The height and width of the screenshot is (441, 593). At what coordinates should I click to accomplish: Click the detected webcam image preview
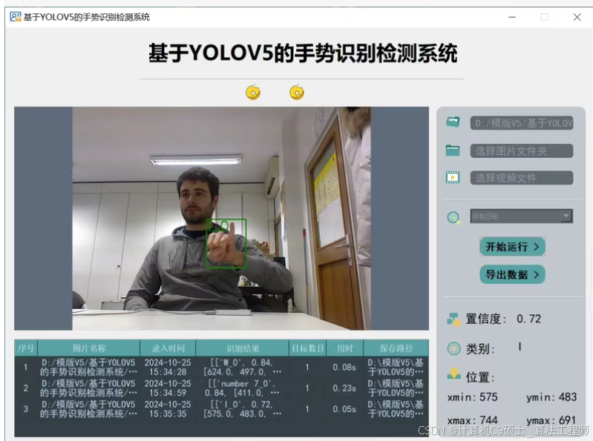(221, 218)
